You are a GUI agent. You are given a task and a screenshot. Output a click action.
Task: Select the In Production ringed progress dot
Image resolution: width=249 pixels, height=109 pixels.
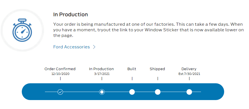click(102, 92)
